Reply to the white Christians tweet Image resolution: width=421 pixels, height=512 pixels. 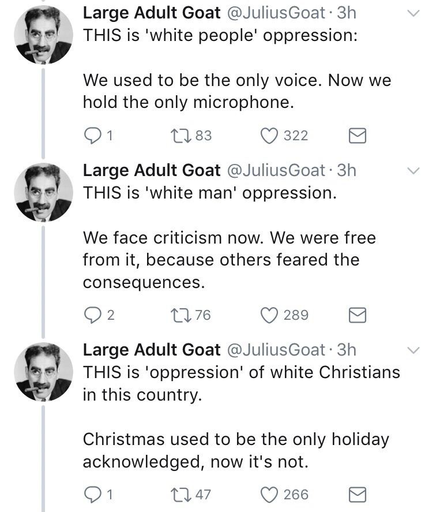click(x=92, y=495)
